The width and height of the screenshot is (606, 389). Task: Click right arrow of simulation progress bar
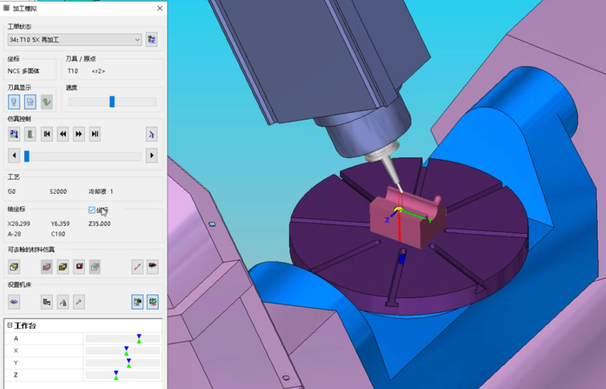151,156
